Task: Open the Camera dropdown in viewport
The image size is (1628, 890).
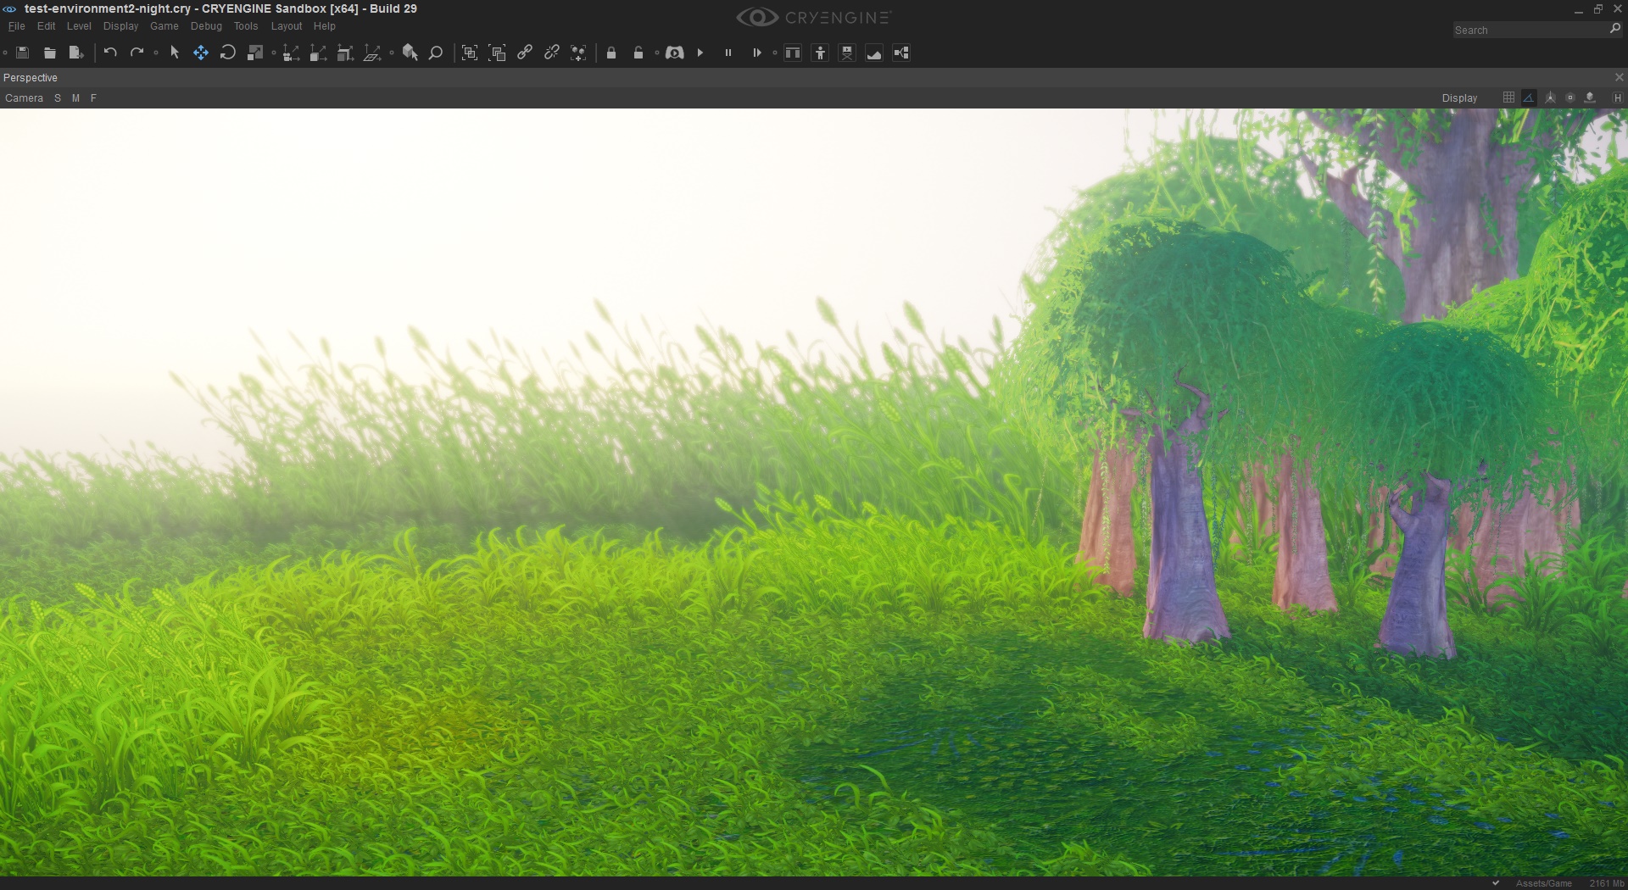Action: point(24,98)
